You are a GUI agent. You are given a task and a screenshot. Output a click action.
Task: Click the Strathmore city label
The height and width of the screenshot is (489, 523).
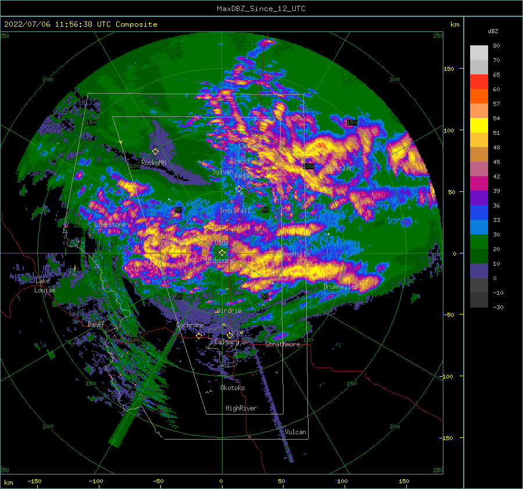pos(282,344)
